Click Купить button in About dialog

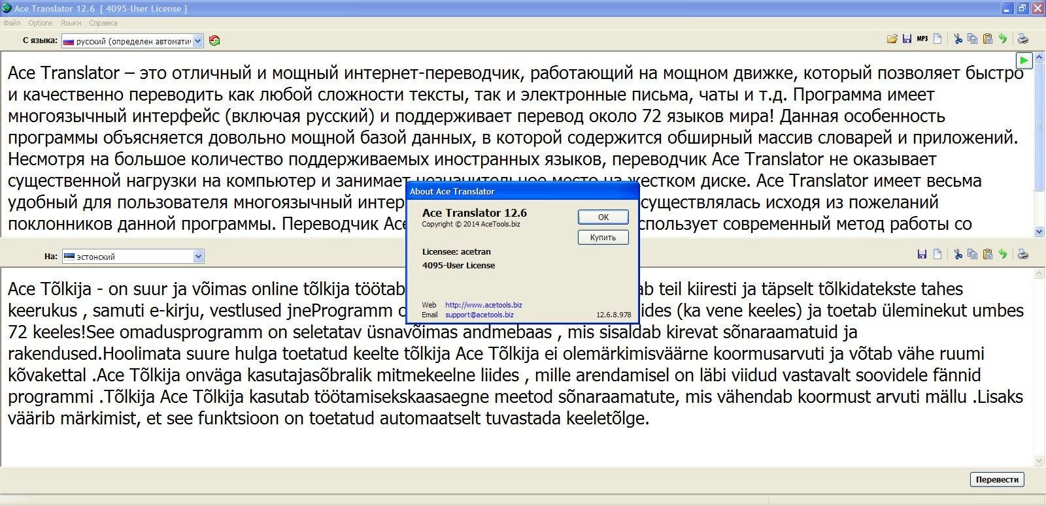click(603, 237)
